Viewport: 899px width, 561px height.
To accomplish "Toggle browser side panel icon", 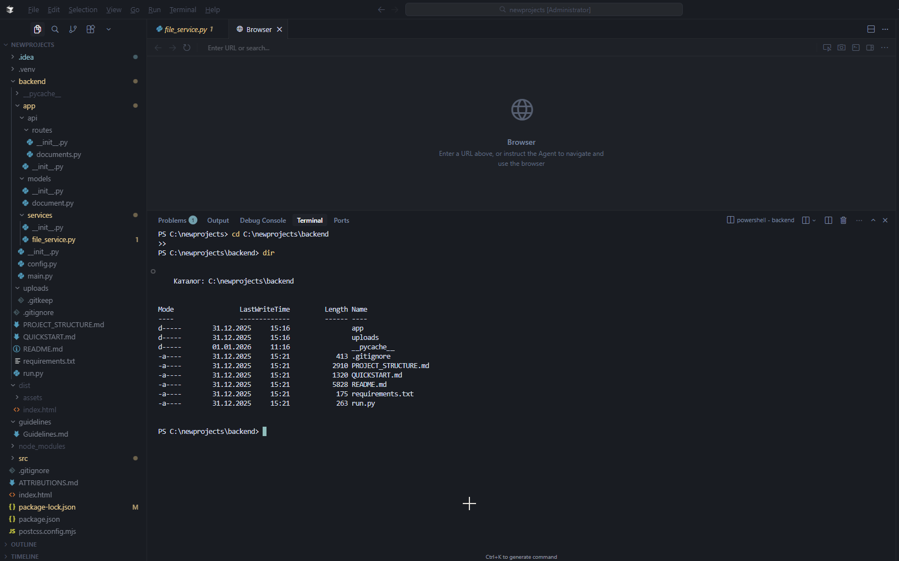I will 870,48.
